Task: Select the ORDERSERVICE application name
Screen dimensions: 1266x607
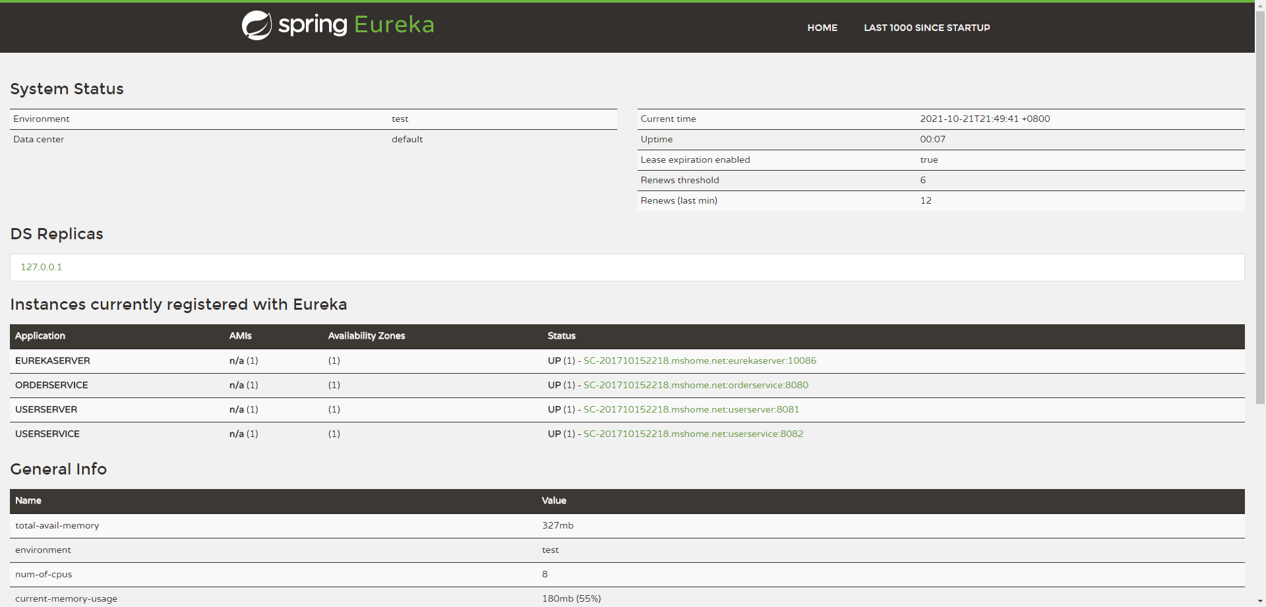Action: tap(51, 385)
